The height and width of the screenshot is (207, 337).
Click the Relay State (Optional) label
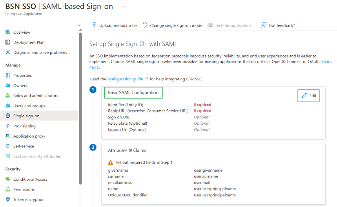pos(128,123)
